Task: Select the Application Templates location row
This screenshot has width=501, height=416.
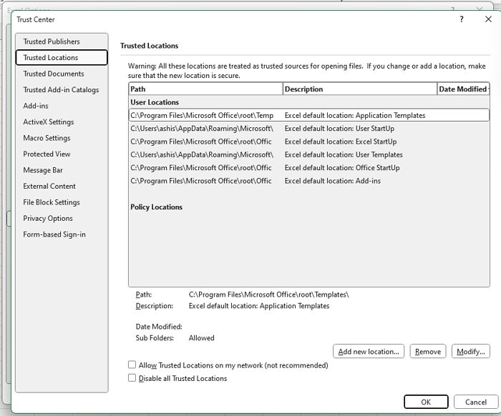Action: point(309,115)
